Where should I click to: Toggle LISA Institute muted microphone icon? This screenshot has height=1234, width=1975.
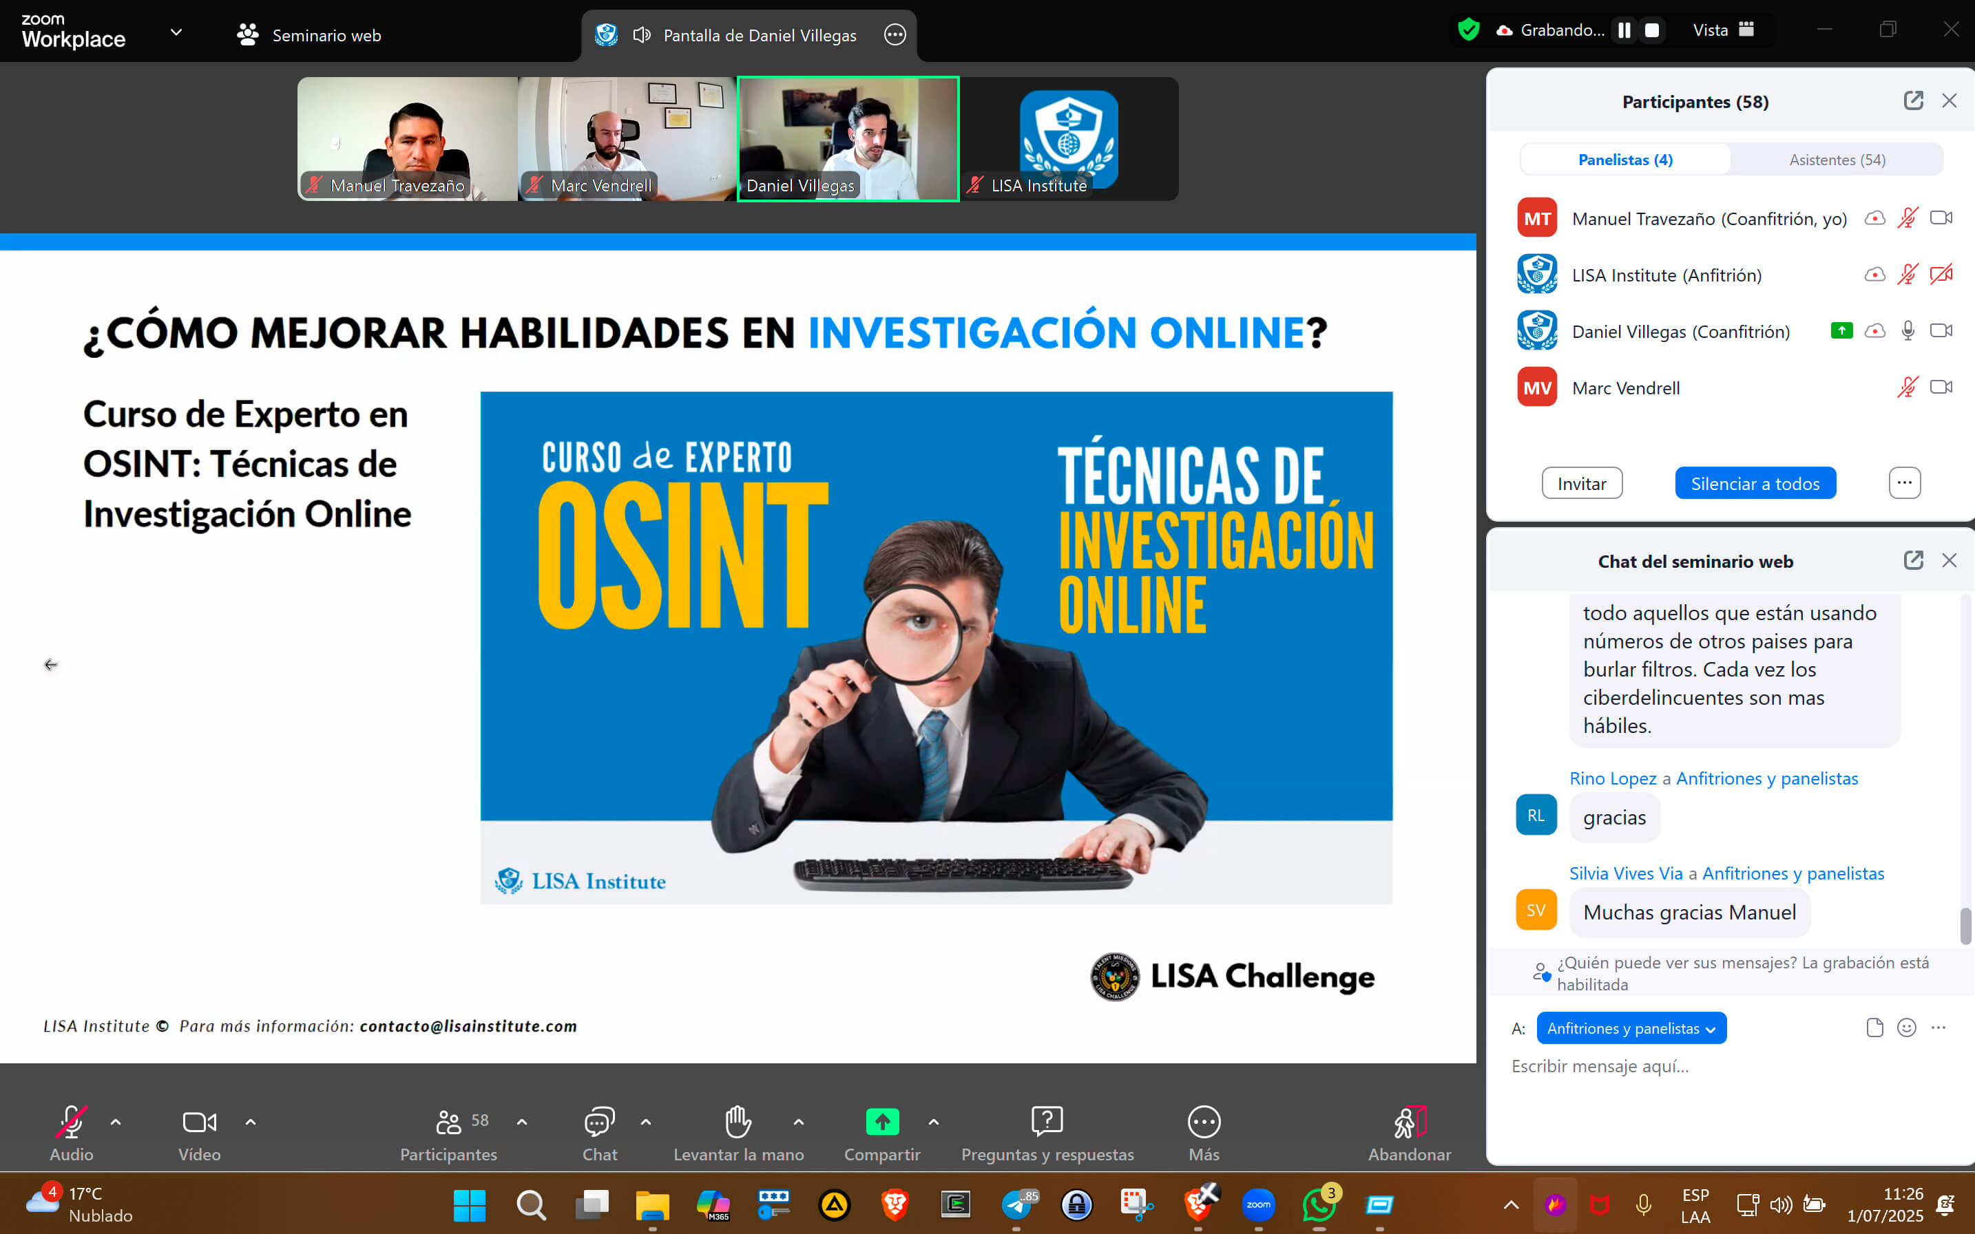point(1908,274)
